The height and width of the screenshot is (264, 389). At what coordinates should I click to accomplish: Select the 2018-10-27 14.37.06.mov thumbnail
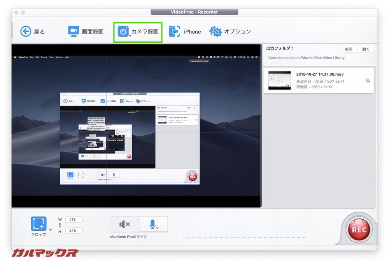coord(279,80)
